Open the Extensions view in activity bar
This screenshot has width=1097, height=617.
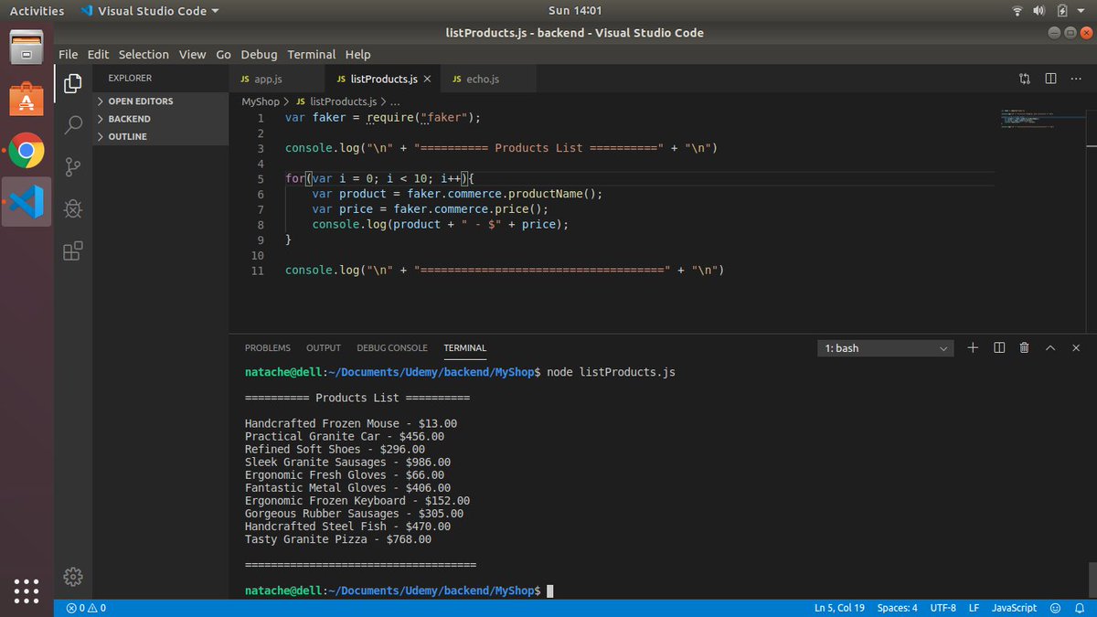pyautogui.click(x=73, y=250)
